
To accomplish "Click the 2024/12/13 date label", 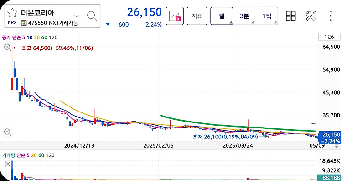I will (x=79, y=146).
